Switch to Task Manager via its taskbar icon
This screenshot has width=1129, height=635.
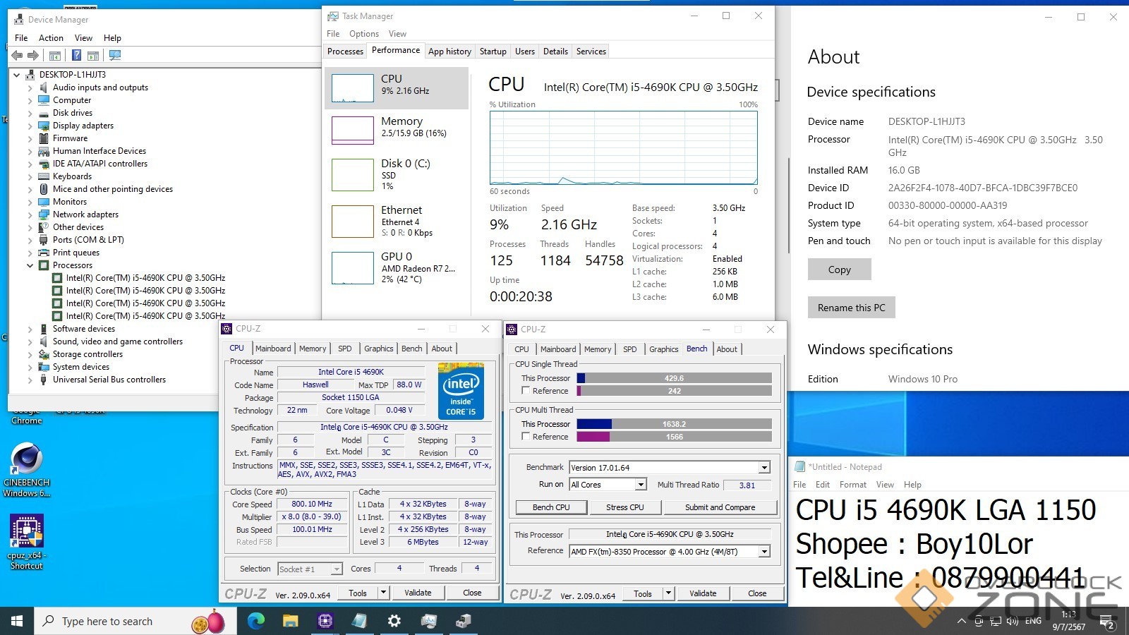coord(429,621)
